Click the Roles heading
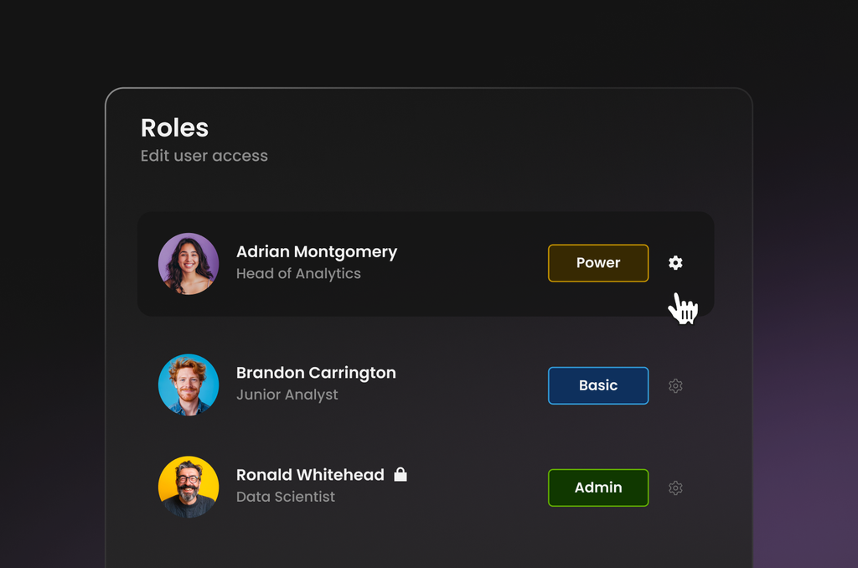Screen dimensions: 858x568 coord(174,128)
